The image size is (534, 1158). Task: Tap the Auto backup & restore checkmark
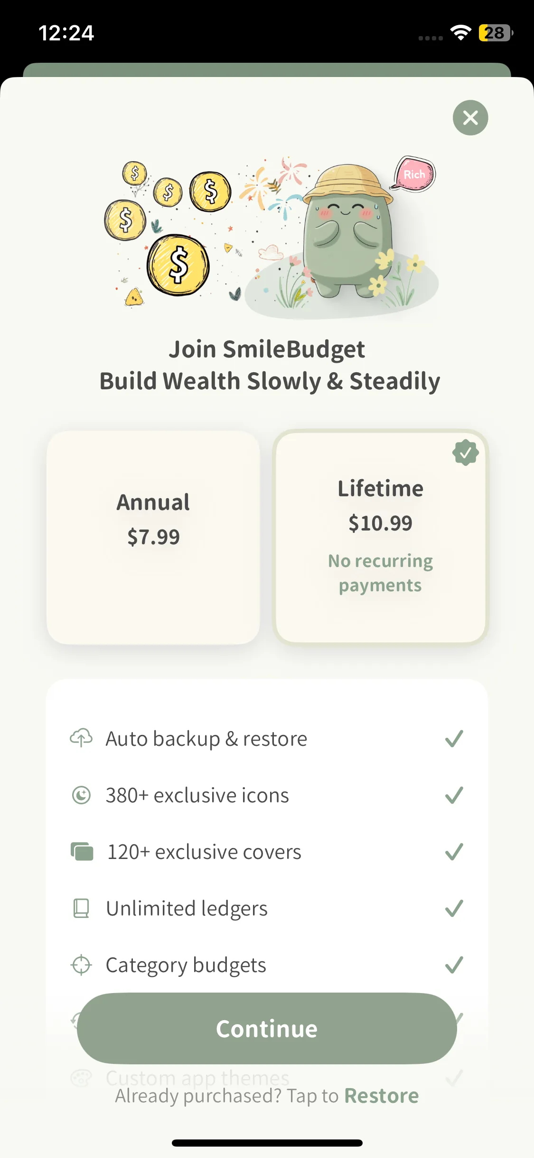(x=454, y=738)
